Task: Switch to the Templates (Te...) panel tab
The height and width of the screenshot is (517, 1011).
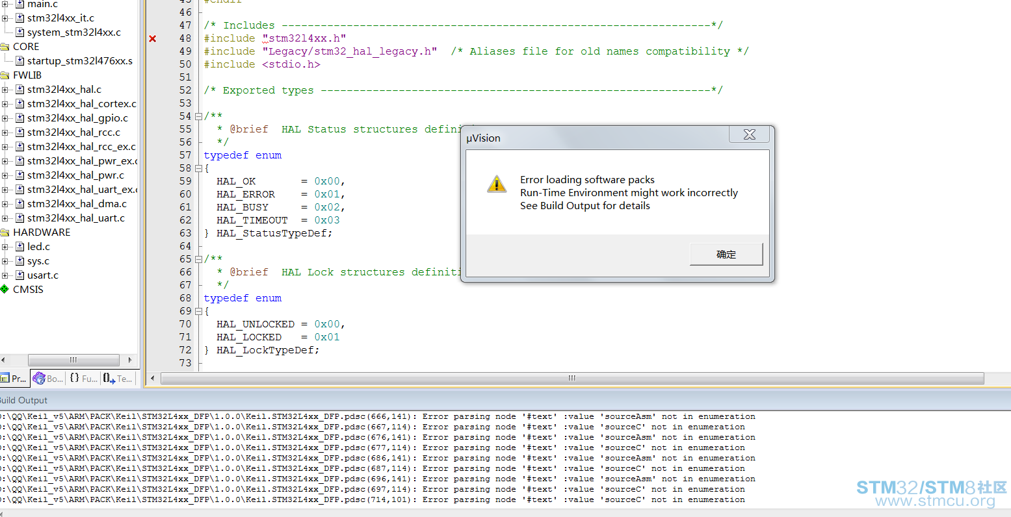Action: point(118,378)
